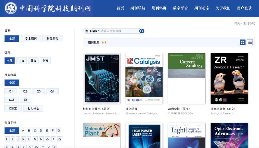Filter language by 中英
259x148 pixels.
coord(45,61)
